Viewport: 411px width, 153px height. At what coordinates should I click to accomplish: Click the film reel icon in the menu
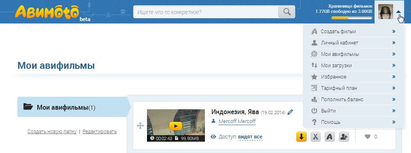tap(314, 54)
